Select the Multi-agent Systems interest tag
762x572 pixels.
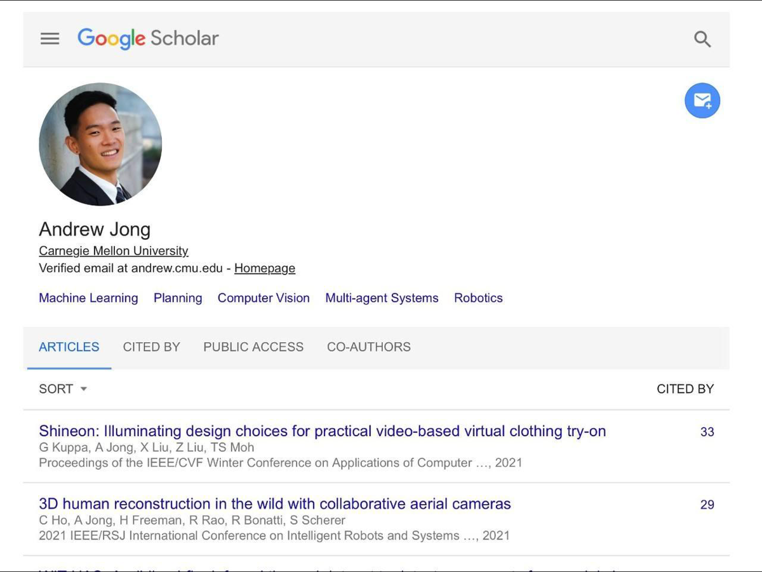pyautogui.click(x=382, y=298)
